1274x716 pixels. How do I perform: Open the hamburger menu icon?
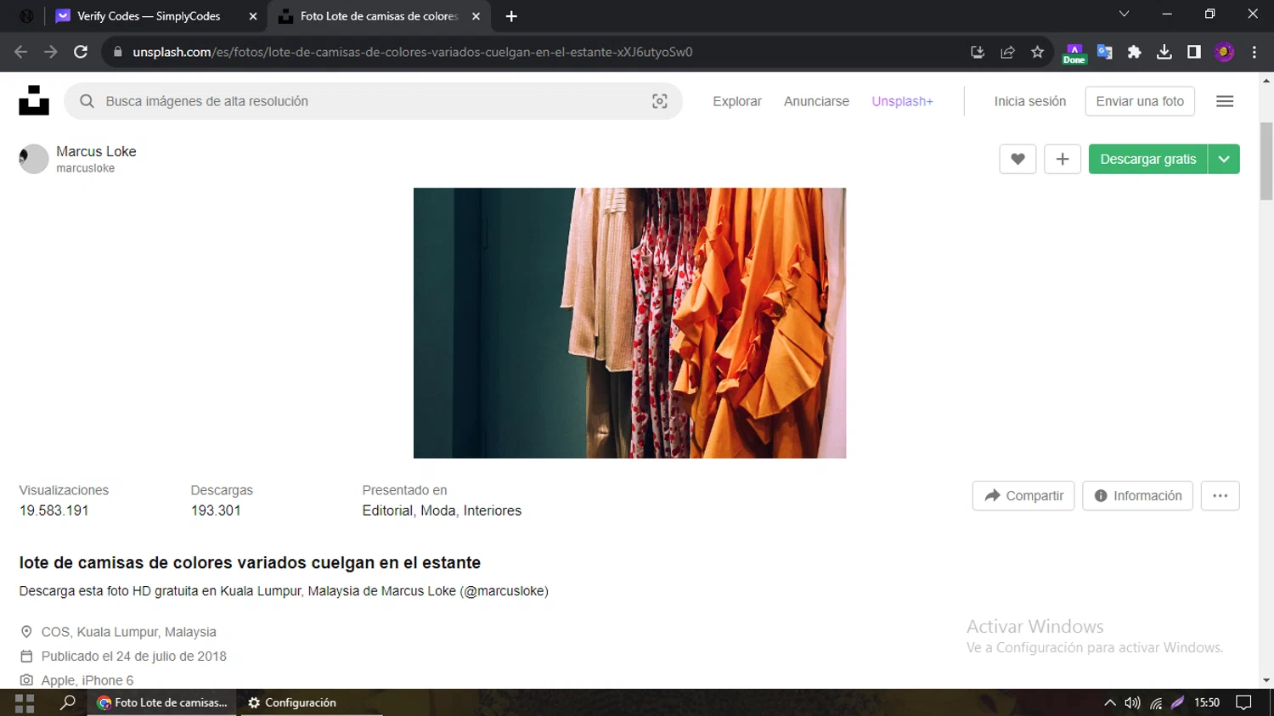[x=1225, y=101]
